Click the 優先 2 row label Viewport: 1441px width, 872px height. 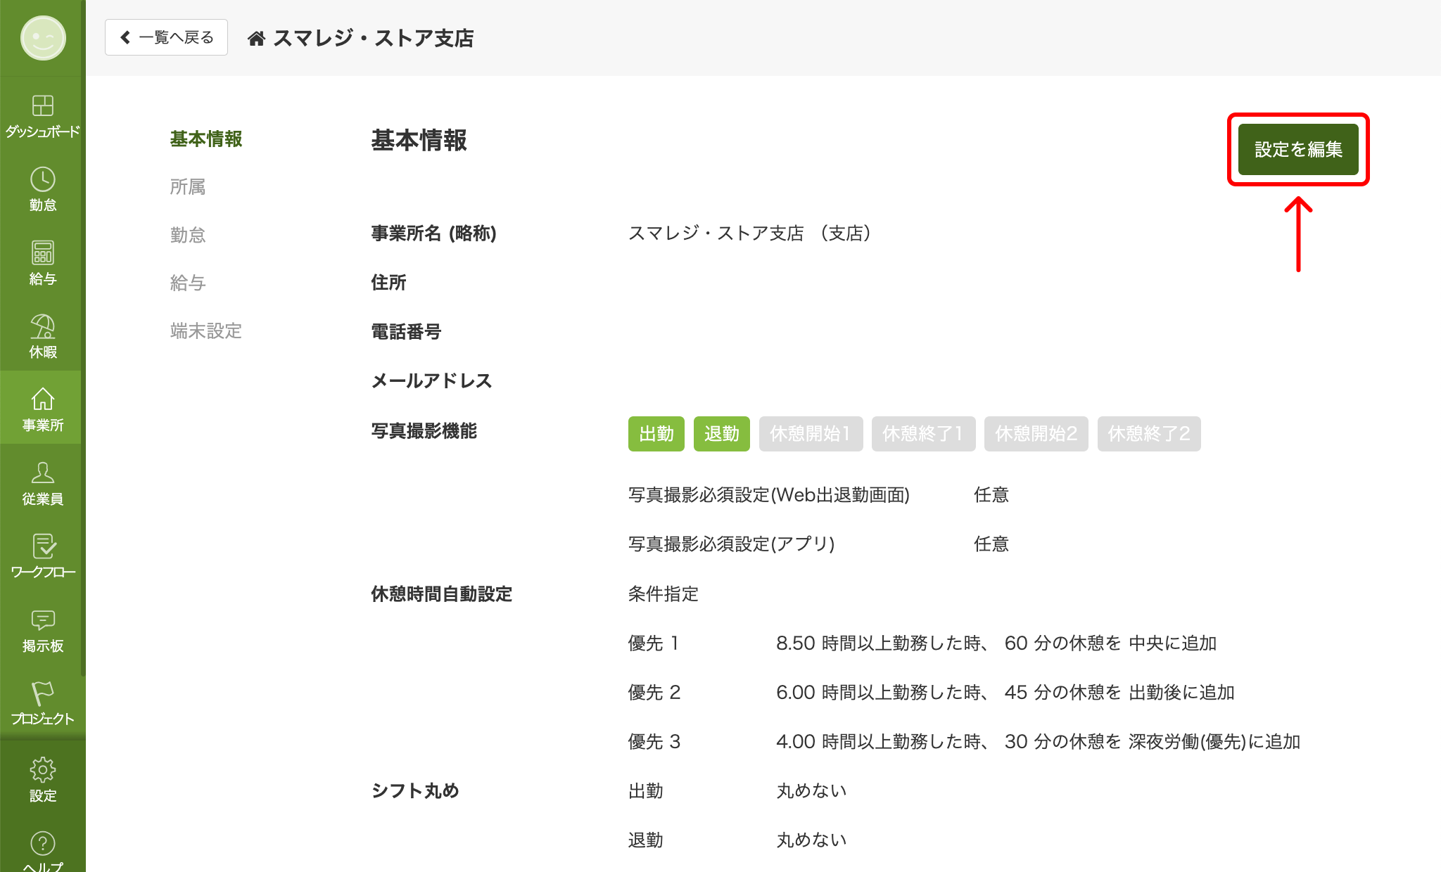click(654, 693)
